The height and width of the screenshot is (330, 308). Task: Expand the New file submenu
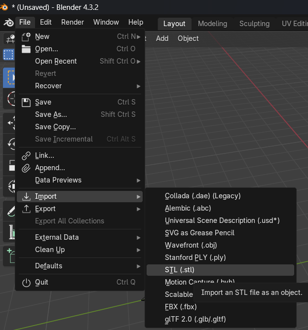pyautogui.click(x=79, y=37)
